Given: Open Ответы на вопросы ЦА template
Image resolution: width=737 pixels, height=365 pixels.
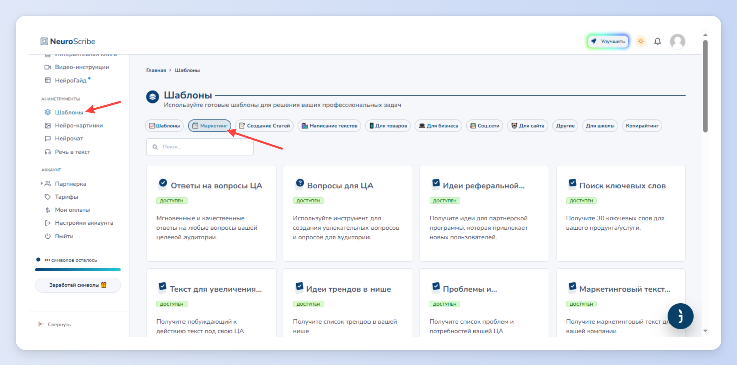Looking at the screenshot, I should pos(211,213).
